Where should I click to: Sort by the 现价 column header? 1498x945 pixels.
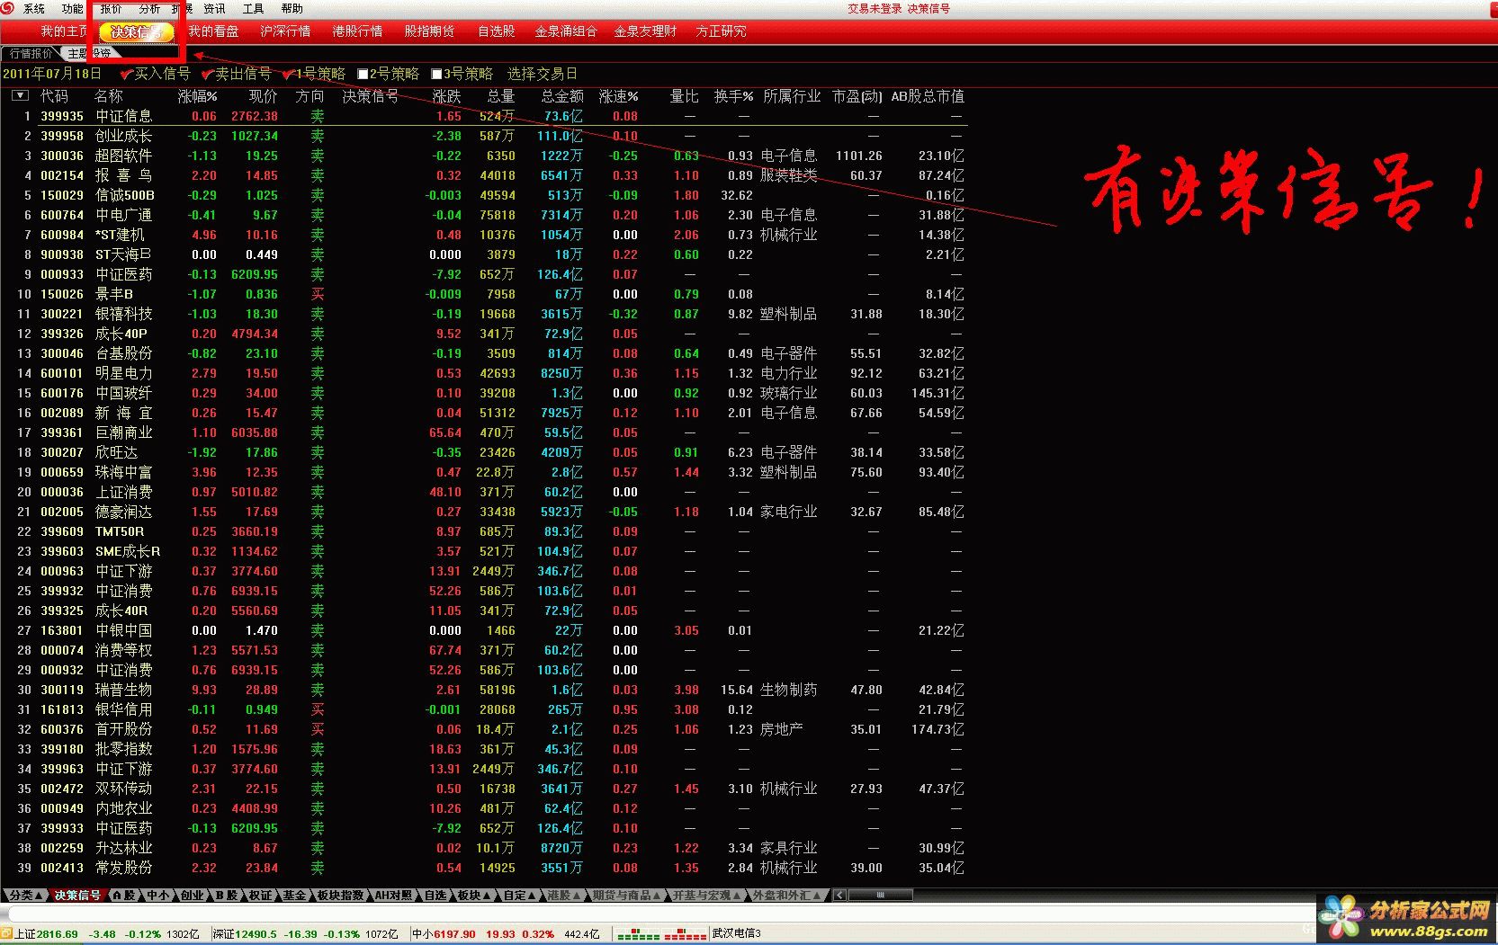click(263, 95)
